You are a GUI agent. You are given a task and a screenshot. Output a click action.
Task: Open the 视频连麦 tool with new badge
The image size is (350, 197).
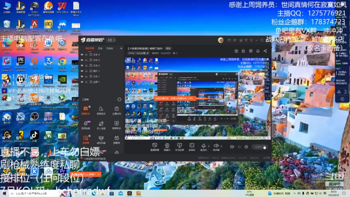click(86, 125)
